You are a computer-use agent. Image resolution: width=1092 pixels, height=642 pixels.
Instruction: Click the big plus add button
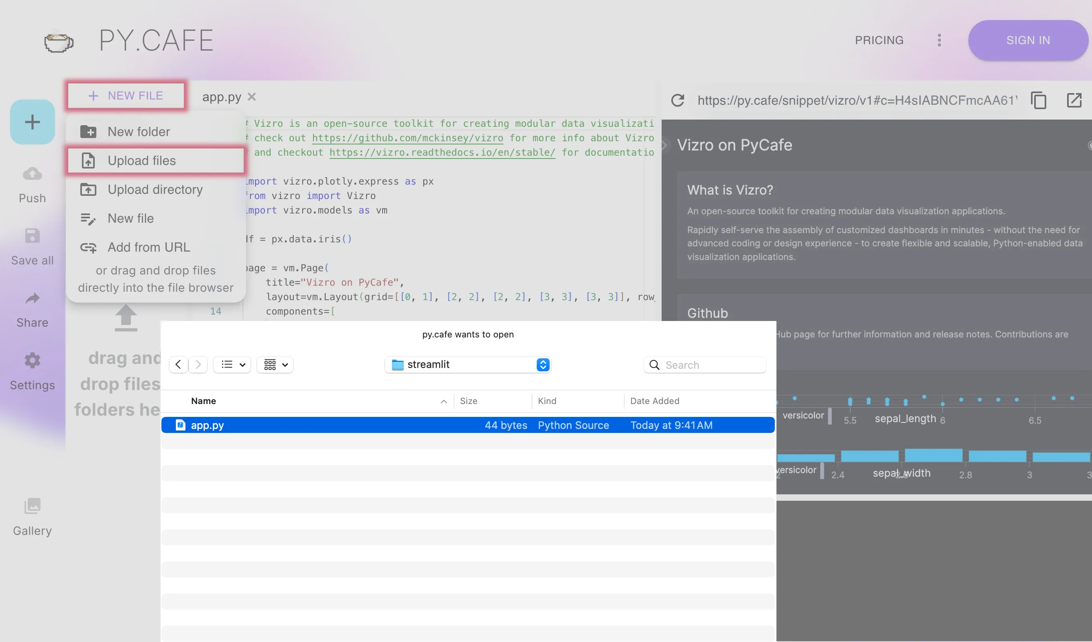point(33,122)
